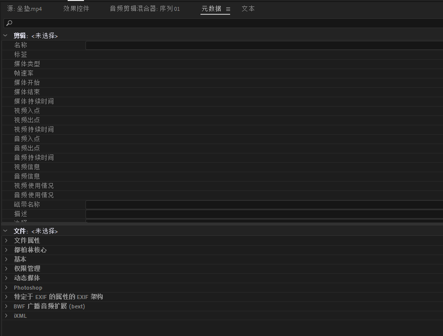Expand the 权限管理 group
Viewport: 443px width, 336px height.
click(6, 268)
